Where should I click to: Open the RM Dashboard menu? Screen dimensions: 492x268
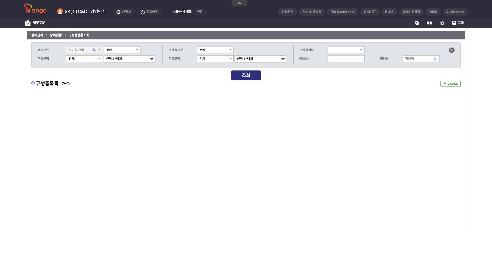click(x=343, y=12)
